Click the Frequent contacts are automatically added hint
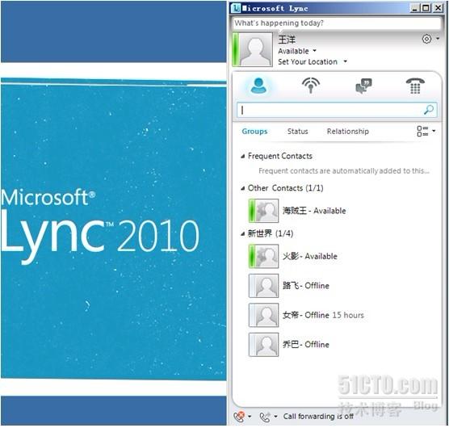This screenshot has width=449, height=428. point(344,171)
